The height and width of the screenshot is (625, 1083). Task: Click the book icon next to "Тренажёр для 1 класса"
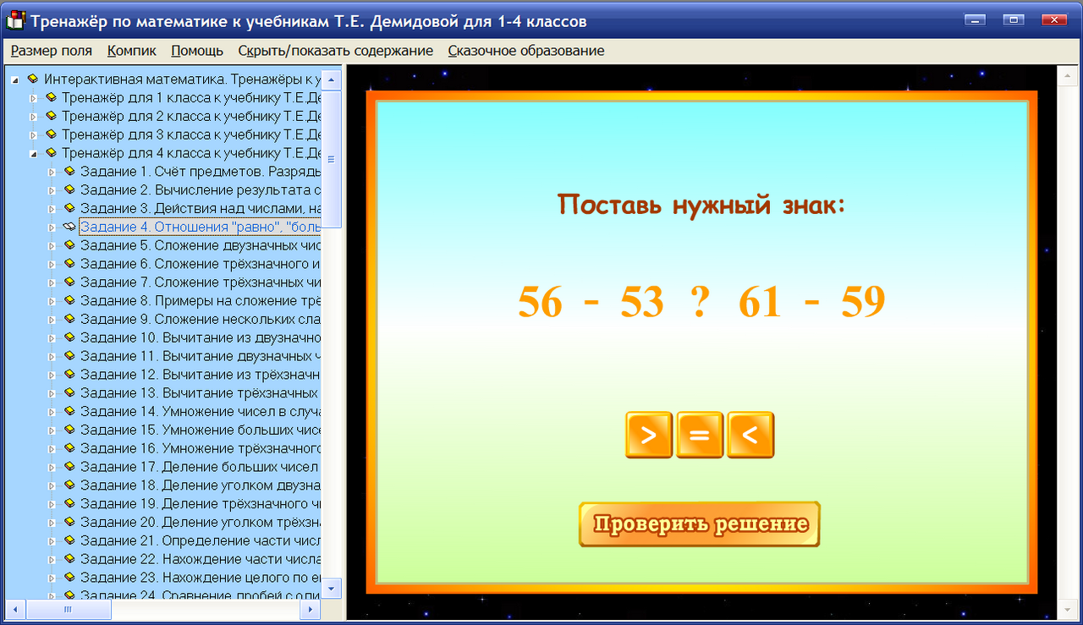click(51, 97)
